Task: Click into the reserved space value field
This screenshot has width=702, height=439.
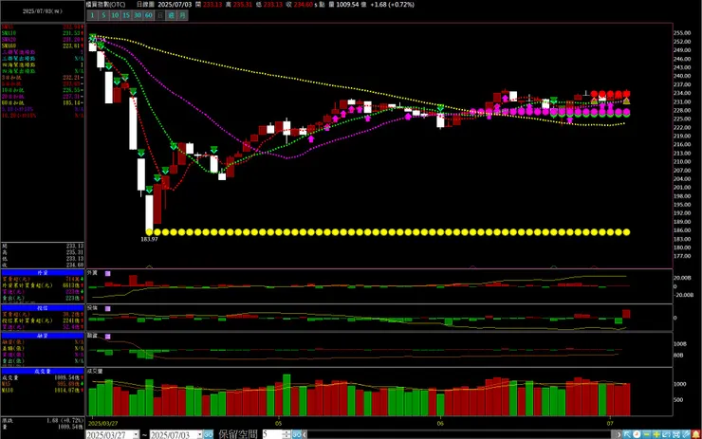Action: (x=272, y=434)
